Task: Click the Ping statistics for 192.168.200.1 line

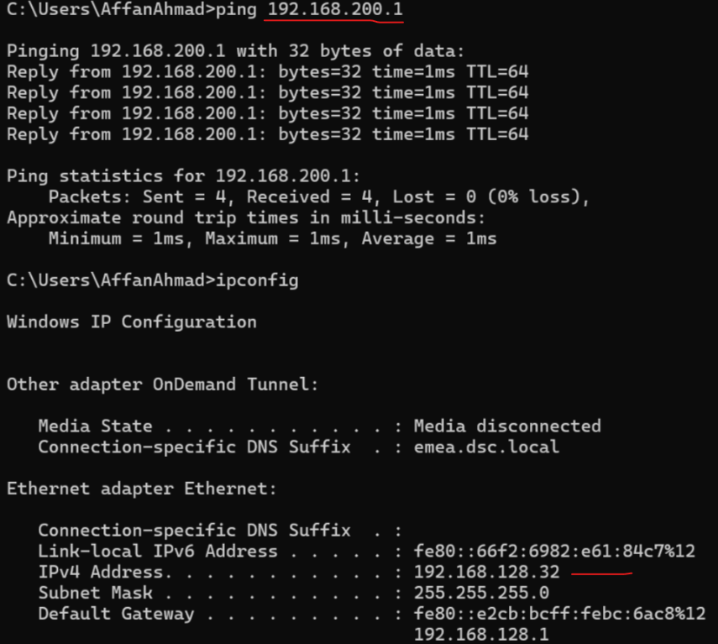Action: 184,175
